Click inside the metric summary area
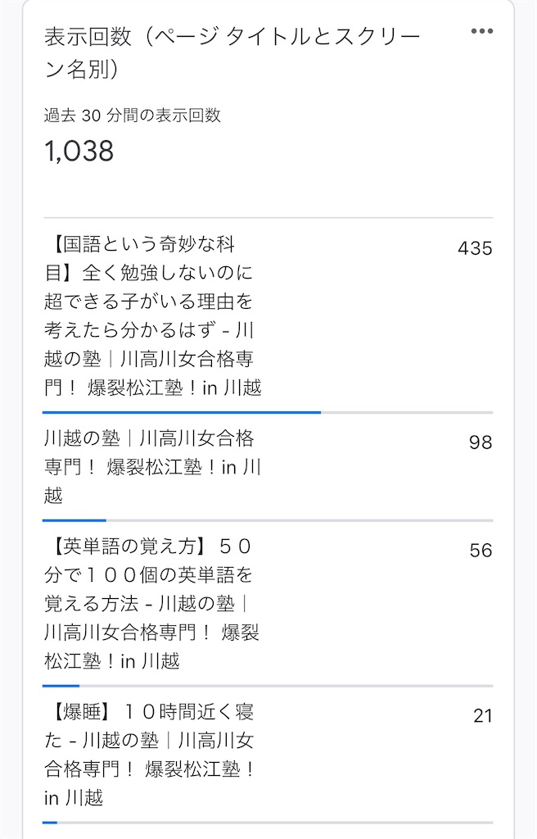The image size is (537, 839). pyautogui.click(x=123, y=135)
